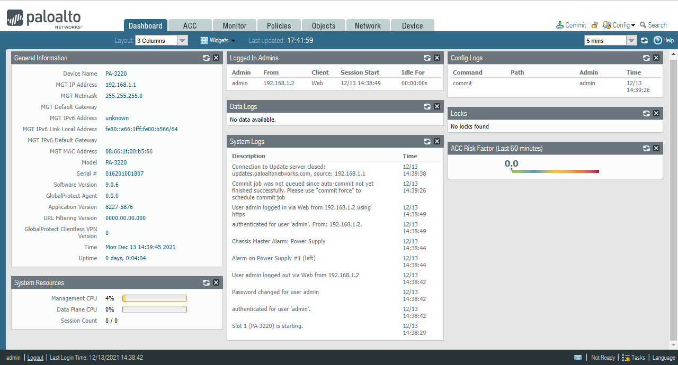Open Tasks manager in the footer
This screenshot has height=365, width=678.
[634, 358]
